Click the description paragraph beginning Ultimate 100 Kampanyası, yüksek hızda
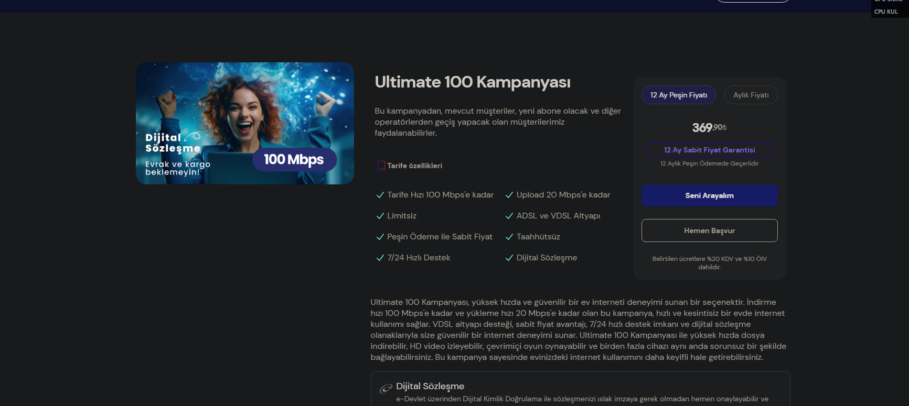 579,330
